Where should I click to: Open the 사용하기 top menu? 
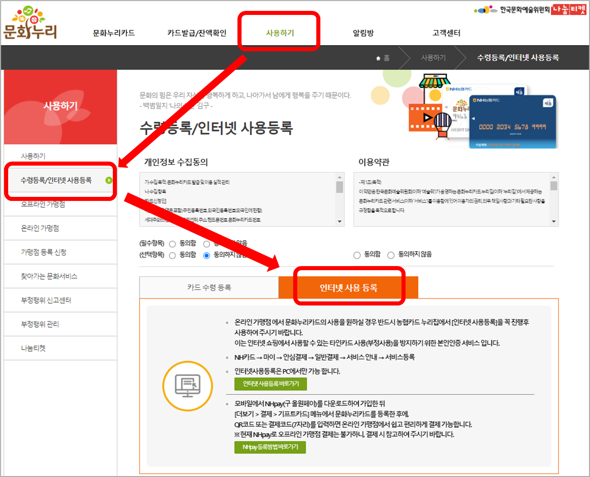[280, 33]
